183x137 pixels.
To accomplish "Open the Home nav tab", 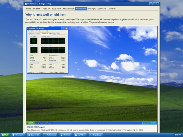I will pos(28,9).
